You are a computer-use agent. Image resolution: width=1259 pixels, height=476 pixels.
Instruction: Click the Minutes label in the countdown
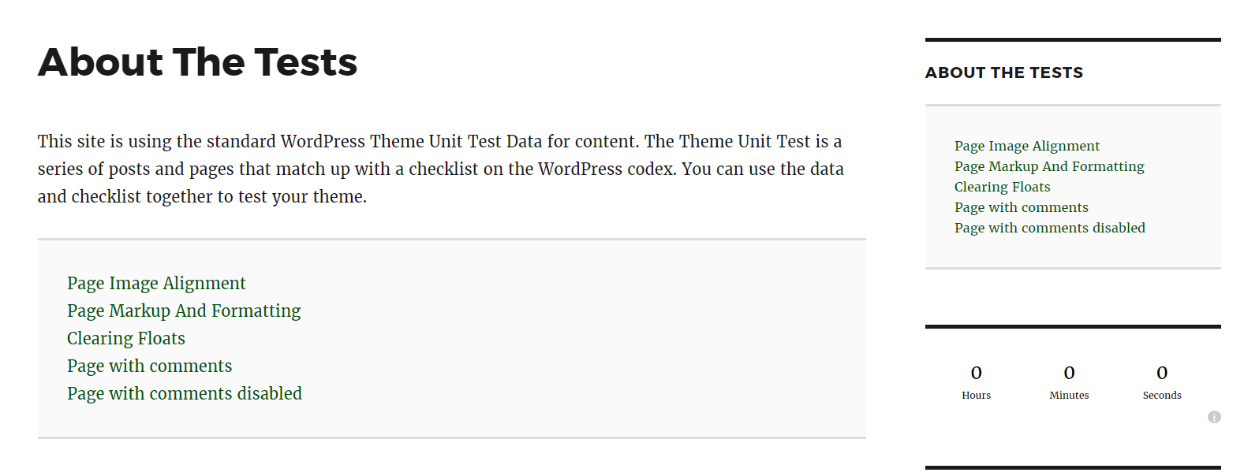tap(1069, 396)
